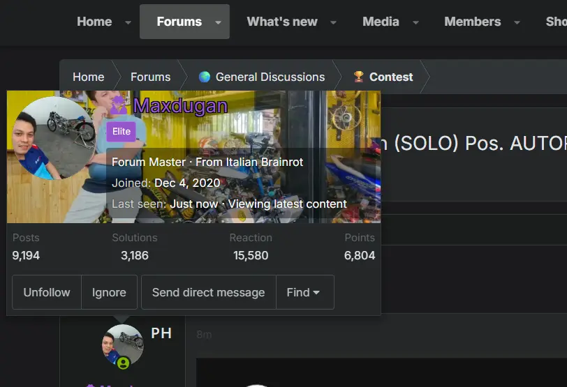The height and width of the screenshot is (387, 567).
Task: View the Reaction score 15,580
Action: click(251, 255)
